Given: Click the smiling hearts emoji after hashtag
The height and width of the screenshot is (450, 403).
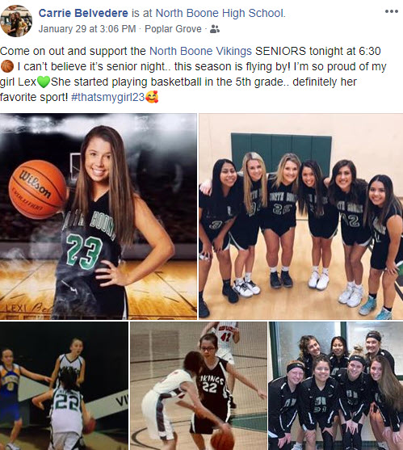Looking at the screenshot, I should [x=152, y=97].
